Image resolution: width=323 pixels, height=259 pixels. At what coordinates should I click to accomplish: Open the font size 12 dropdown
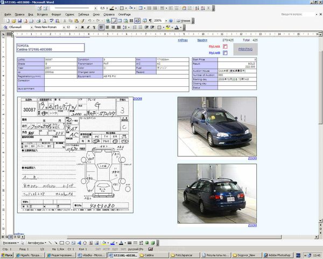(76, 28)
